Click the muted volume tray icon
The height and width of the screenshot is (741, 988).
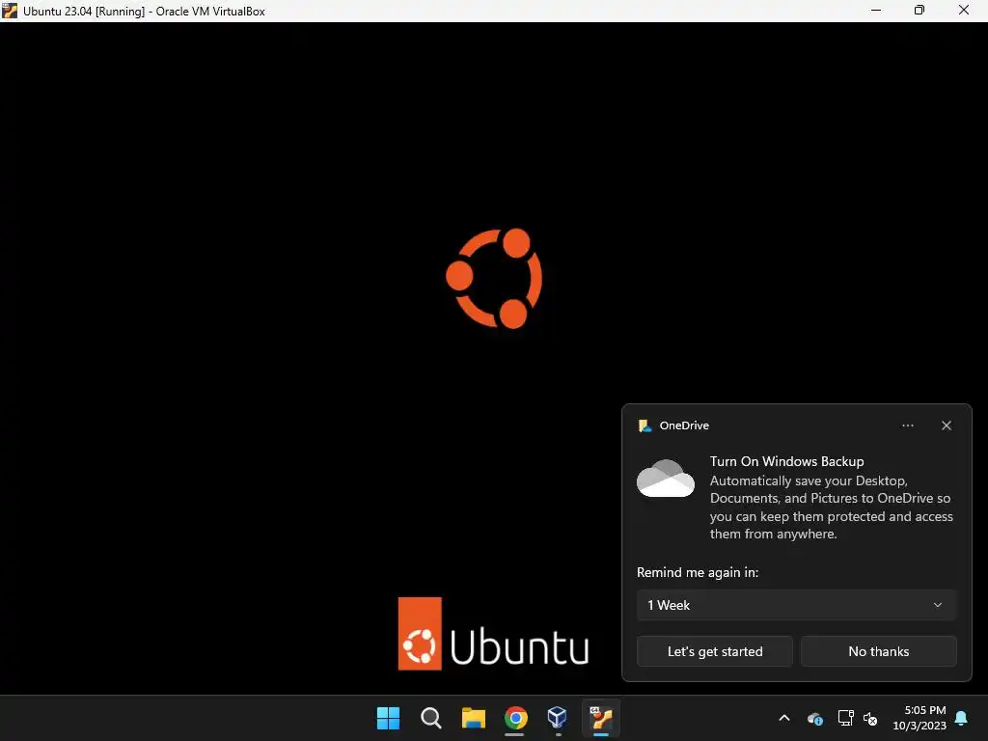coord(870,718)
